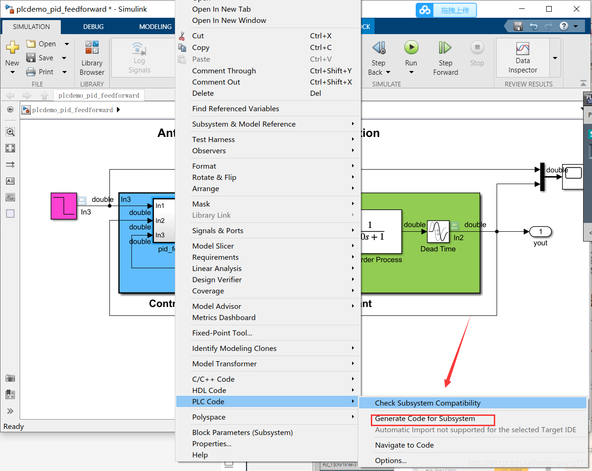Open PLC Code Options...

[473, 461]
